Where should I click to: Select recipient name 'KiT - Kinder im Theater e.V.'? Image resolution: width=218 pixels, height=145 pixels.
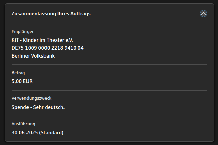click(42, 40)
